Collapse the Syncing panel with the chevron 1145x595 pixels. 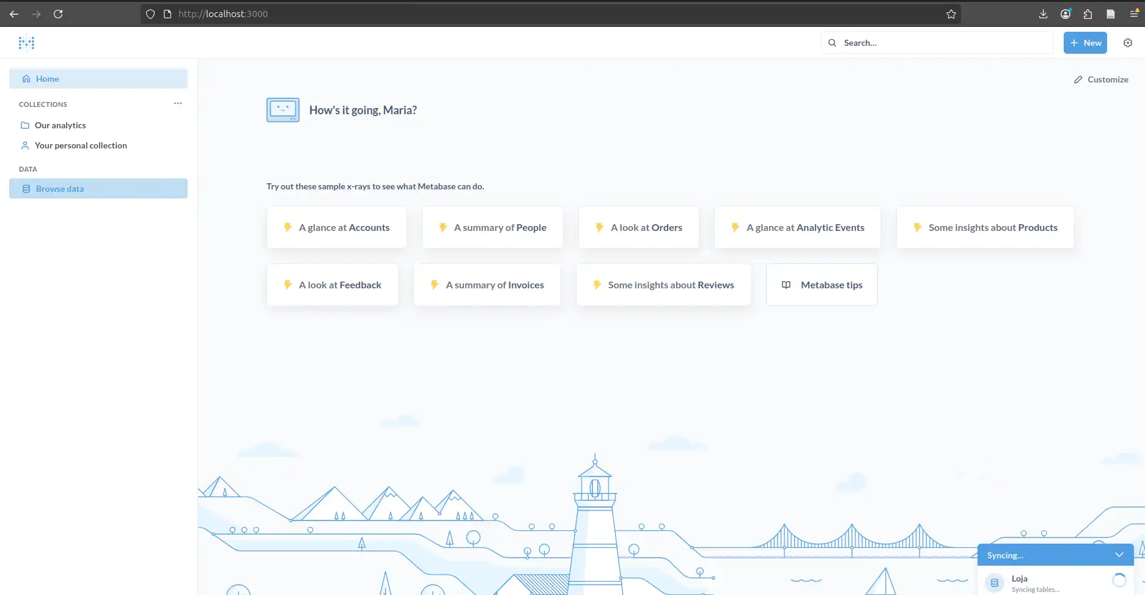point(1119,555)
